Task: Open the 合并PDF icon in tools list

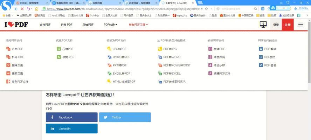Action: (8, 49)
